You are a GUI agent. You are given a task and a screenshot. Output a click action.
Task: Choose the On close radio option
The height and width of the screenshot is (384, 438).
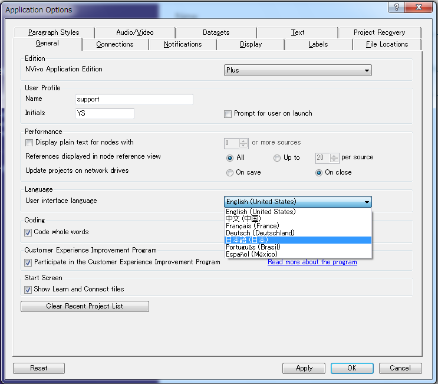(x=319, y=173)
